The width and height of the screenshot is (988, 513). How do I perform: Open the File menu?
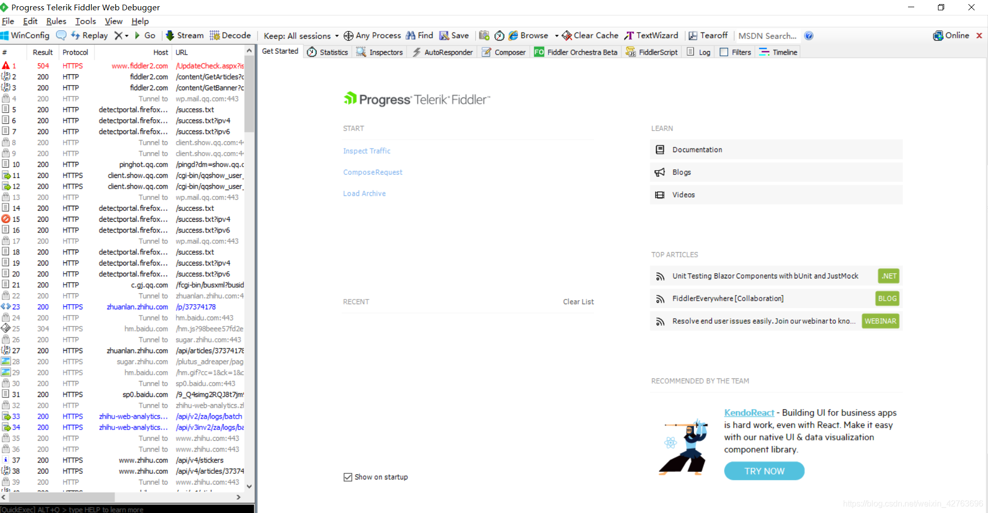click(x=8, y=21)
